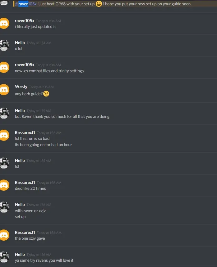Click raven105x's avatar beside 'i literally just updated it'

(x=4, y=23)
